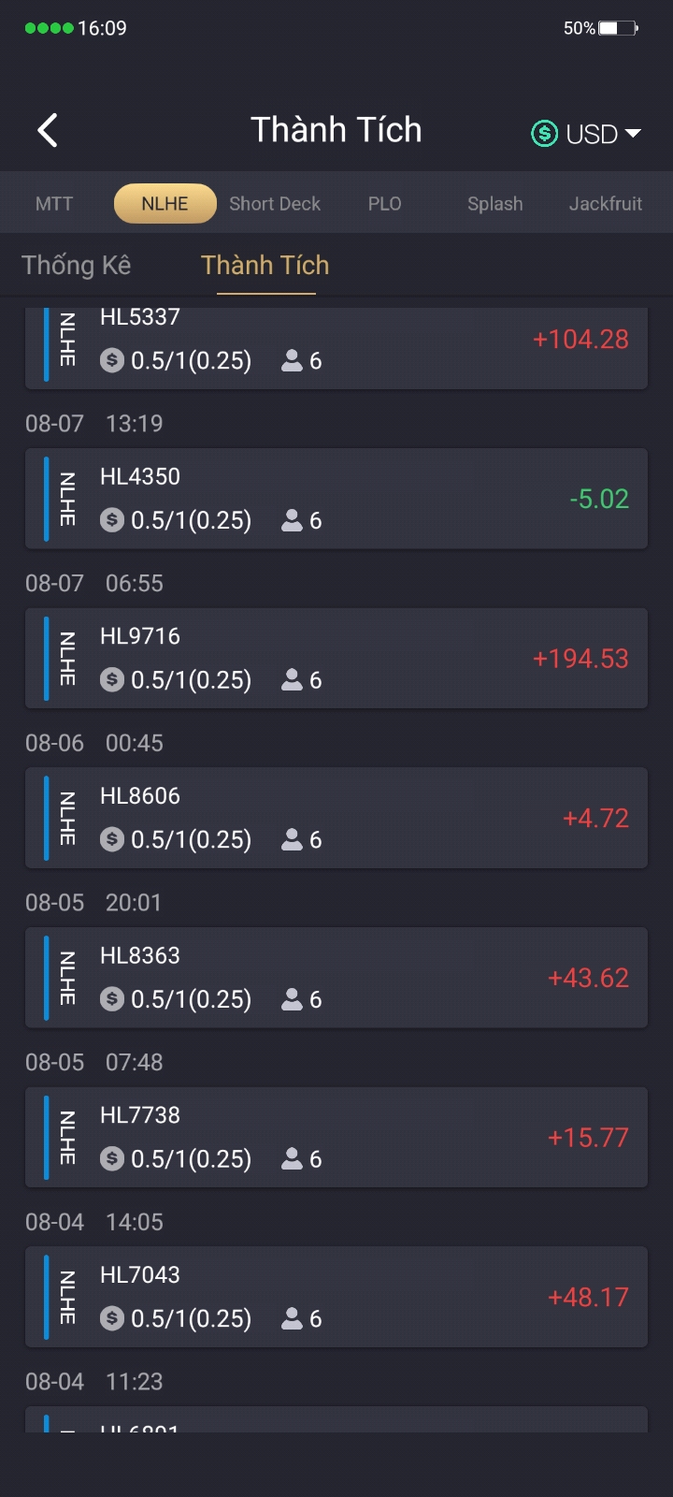Open the USD currency dropdown arrow
This screenshot has height=1497, width=673.
(634, 134)
